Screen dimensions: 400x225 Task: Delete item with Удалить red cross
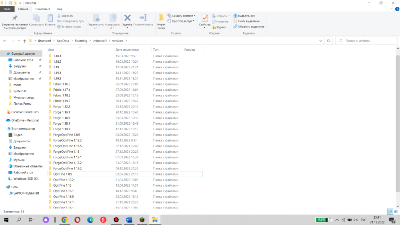tap(127, 20)
